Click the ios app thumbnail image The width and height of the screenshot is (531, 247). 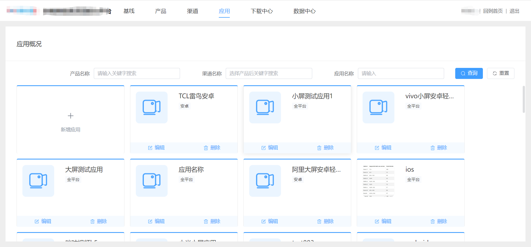point(378,181)
